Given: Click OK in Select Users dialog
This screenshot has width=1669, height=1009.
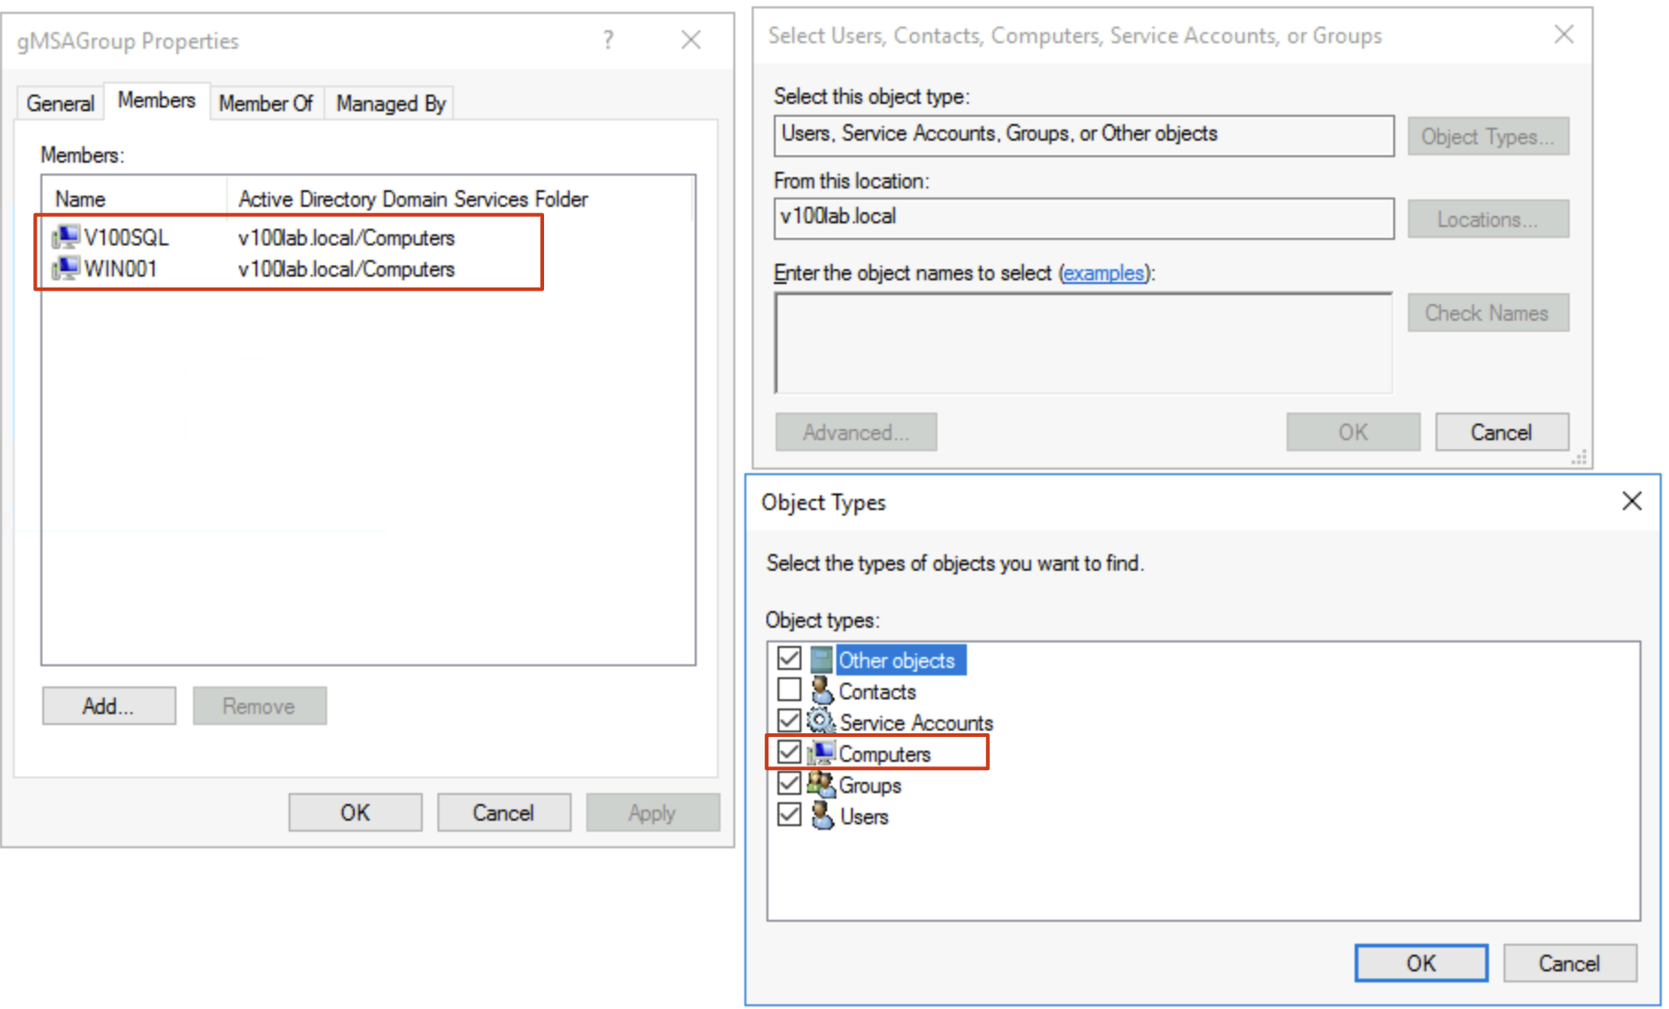Looking at the screenshot, I should point(1353,432).
